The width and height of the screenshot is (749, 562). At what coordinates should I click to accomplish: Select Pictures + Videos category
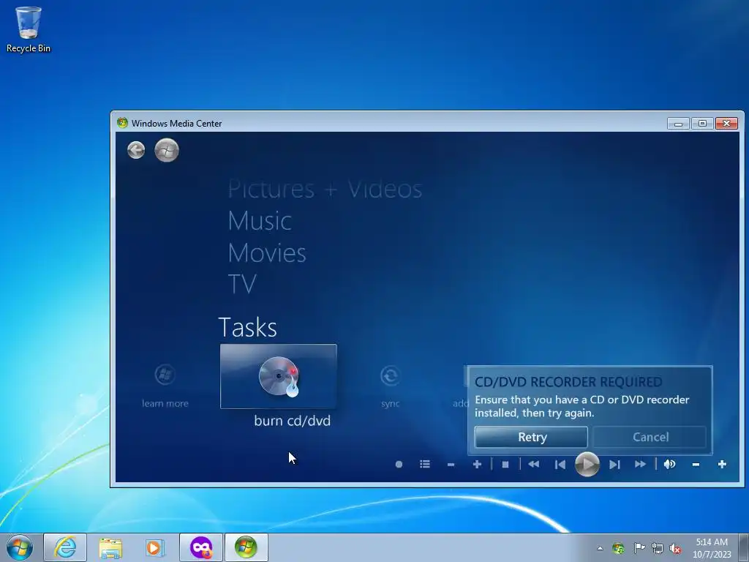click(x=325, y=189)
